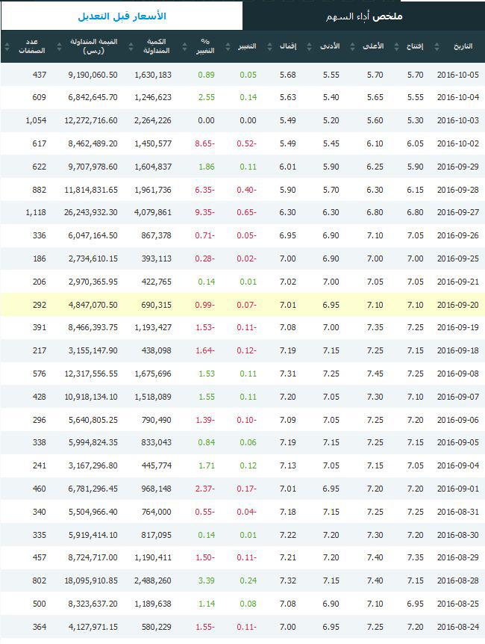Select date cell 2016-10-04
Viewport: 485px width, 644px height.
458,97
